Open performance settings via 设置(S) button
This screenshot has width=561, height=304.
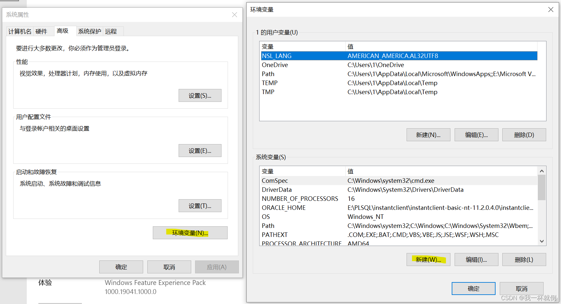[200, 95]
